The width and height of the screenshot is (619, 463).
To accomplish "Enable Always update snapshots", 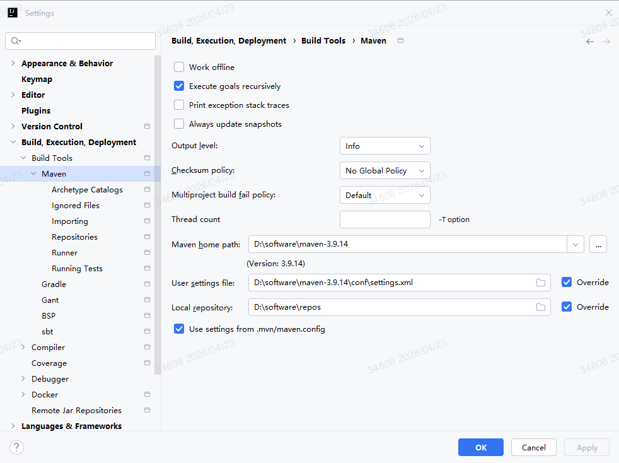I will [x=179, y=124].
